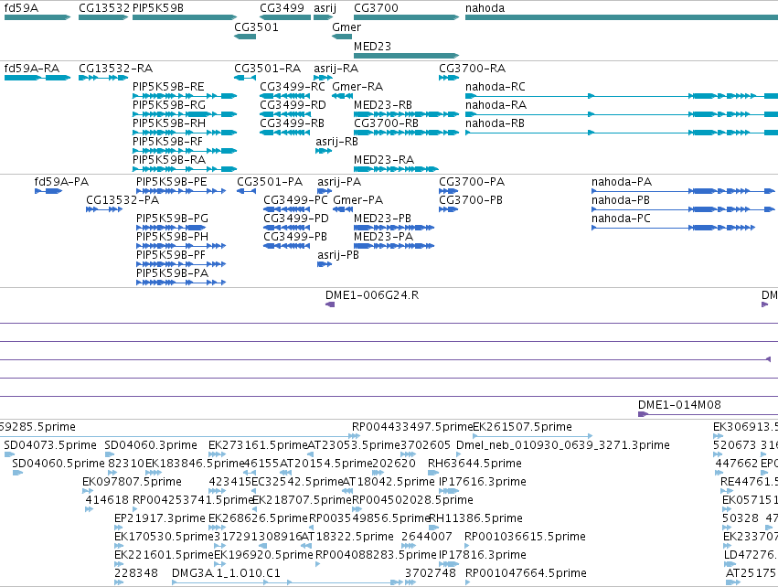Click the CG3499 gene label
This screenshot has height=587, width=778.
point(282,8)
